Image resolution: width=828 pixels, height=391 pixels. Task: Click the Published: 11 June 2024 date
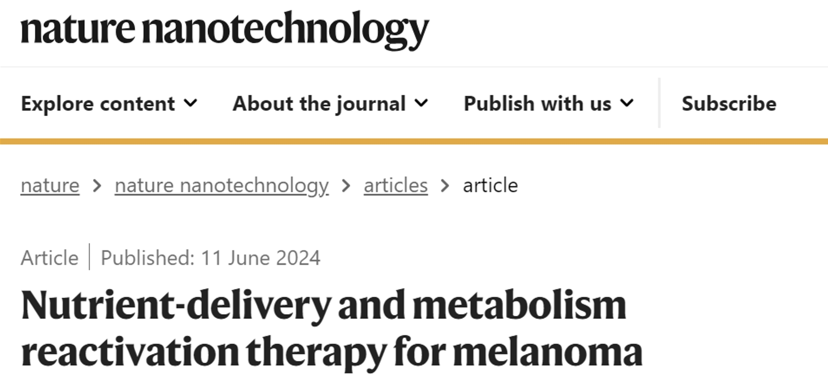211,258
